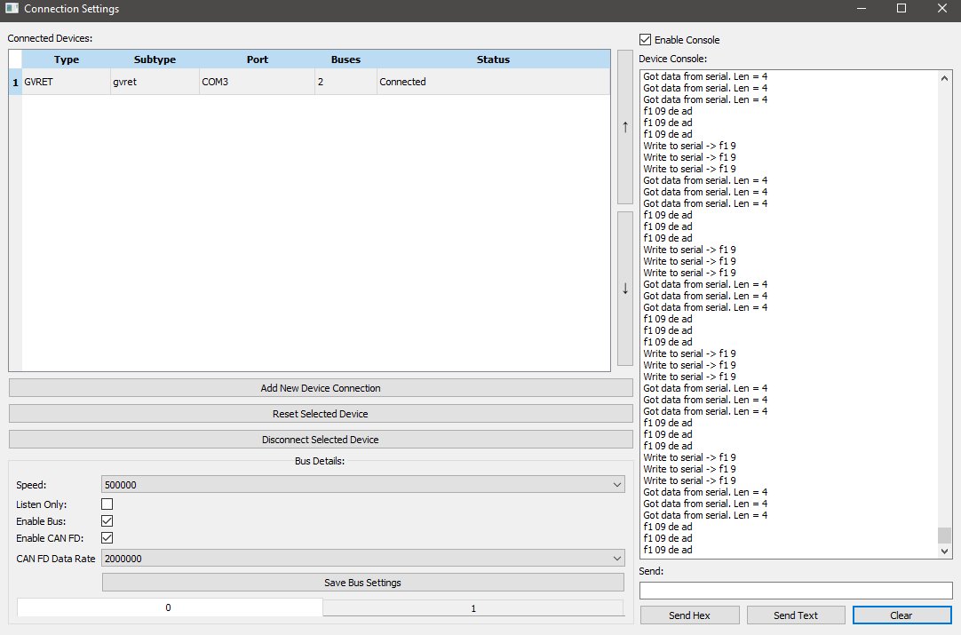Open the CAN FD Data Rate dropdown

pos(363,559)
